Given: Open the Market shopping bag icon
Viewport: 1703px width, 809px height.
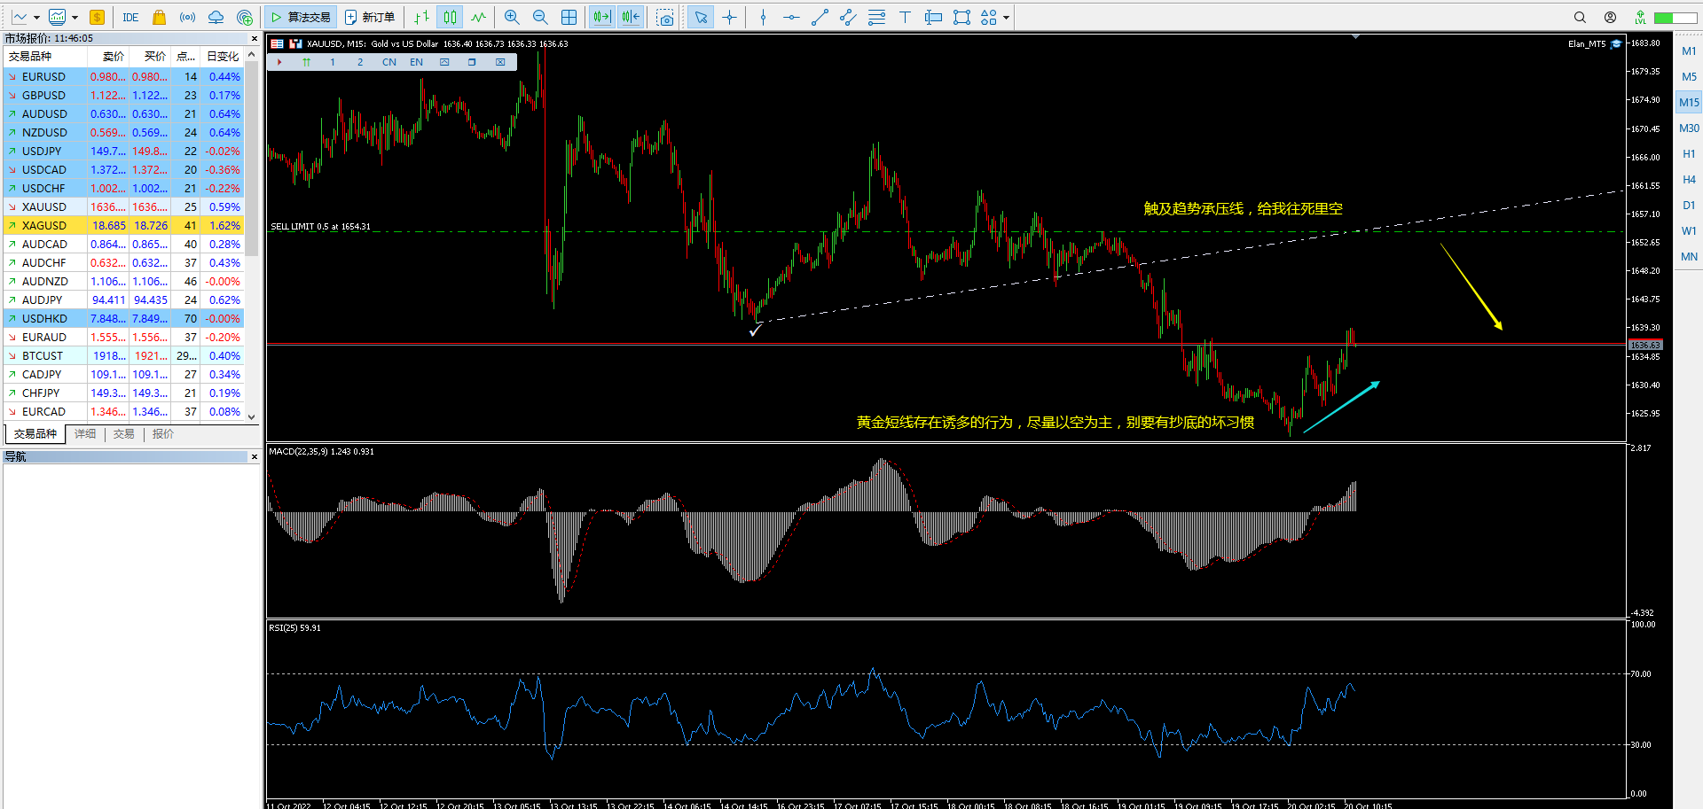Looking at the screenshot, I should (x=159, y=17).
